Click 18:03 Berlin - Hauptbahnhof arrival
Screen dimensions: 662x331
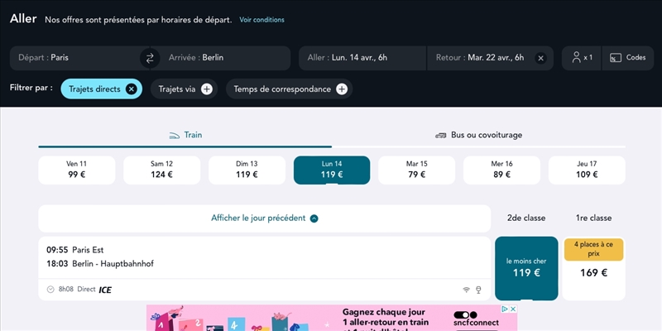point(100,264)
